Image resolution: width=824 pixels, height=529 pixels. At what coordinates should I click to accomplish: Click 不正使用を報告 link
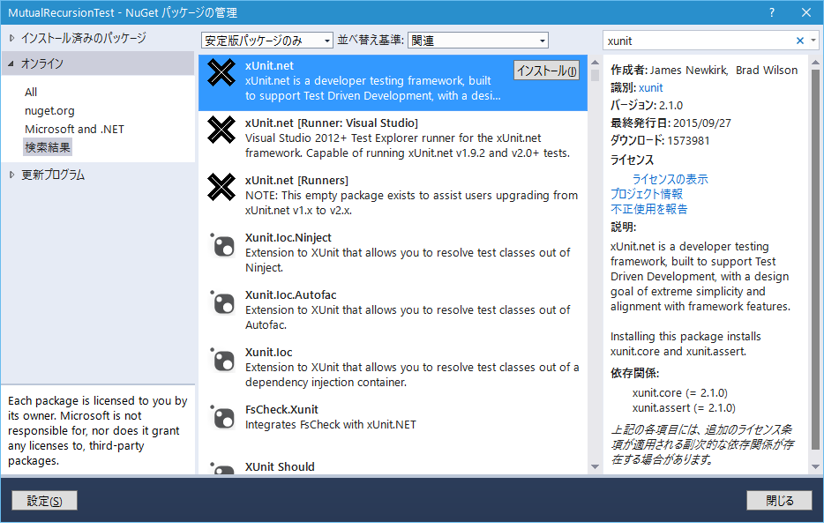click(x=649, y=209)
